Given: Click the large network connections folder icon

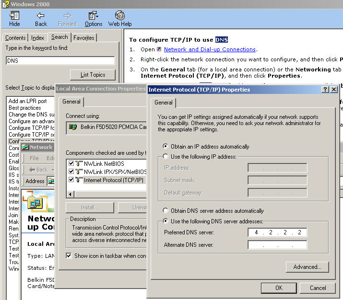Looking at the screenshot, I should pos(35,203).
